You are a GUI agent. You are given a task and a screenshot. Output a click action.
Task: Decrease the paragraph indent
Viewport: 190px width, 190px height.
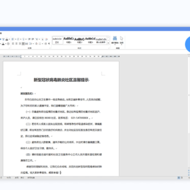pyautogui.click(x=29, y=39)
